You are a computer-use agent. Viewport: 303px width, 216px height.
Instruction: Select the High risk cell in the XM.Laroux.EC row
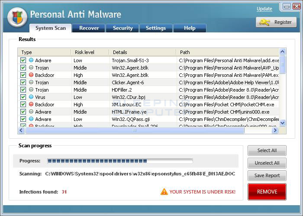pos(90,105)
